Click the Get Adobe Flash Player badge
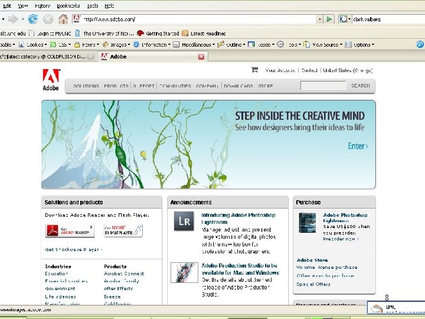425x319 pixels. (x=123, y=230)
